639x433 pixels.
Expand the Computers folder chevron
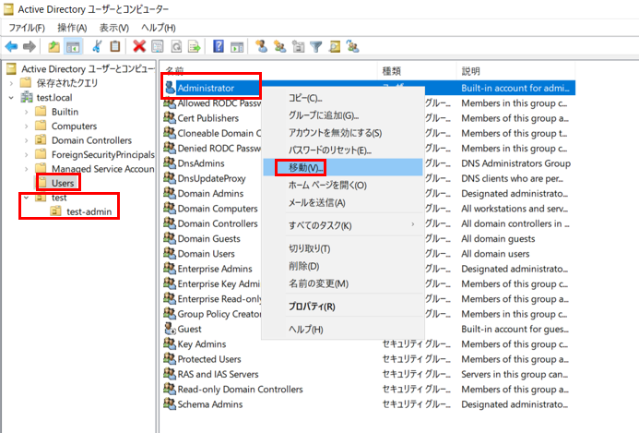pyautogui.click(x=26, y=126)
